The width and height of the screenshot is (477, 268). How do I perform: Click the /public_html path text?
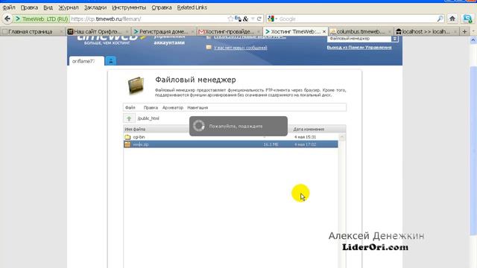point(148,118)
